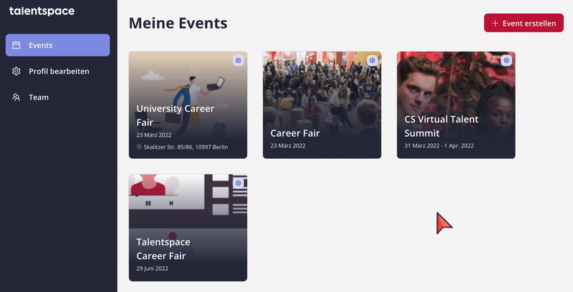Click the plus icon in Event erstellen
The image size is (573, 292).
495,24
